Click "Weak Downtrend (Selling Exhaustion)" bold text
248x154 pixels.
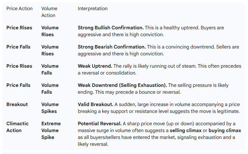click(x=122, y=85)
